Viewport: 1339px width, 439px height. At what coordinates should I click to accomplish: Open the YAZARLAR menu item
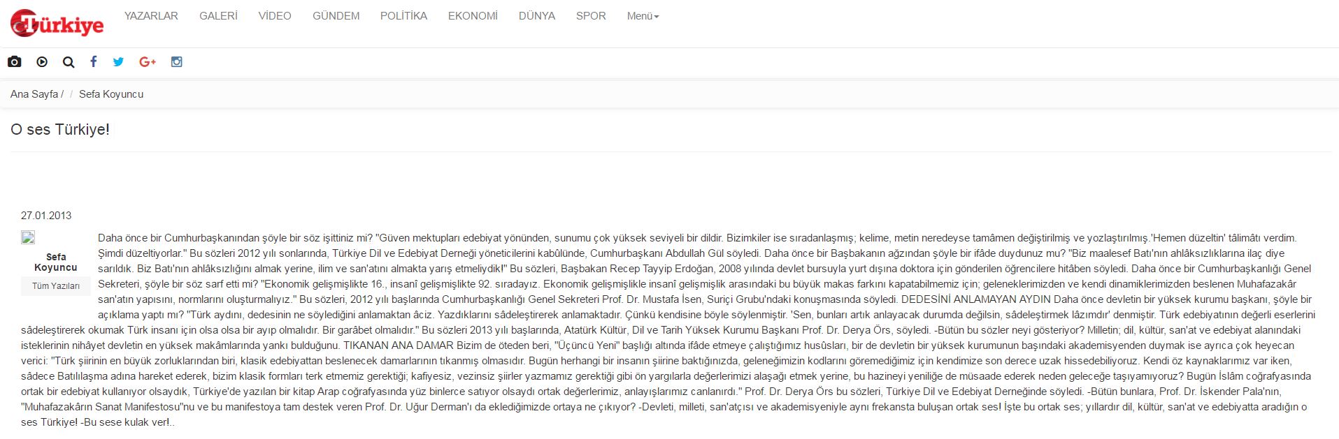pyautogui.click(x=151, y=16)
